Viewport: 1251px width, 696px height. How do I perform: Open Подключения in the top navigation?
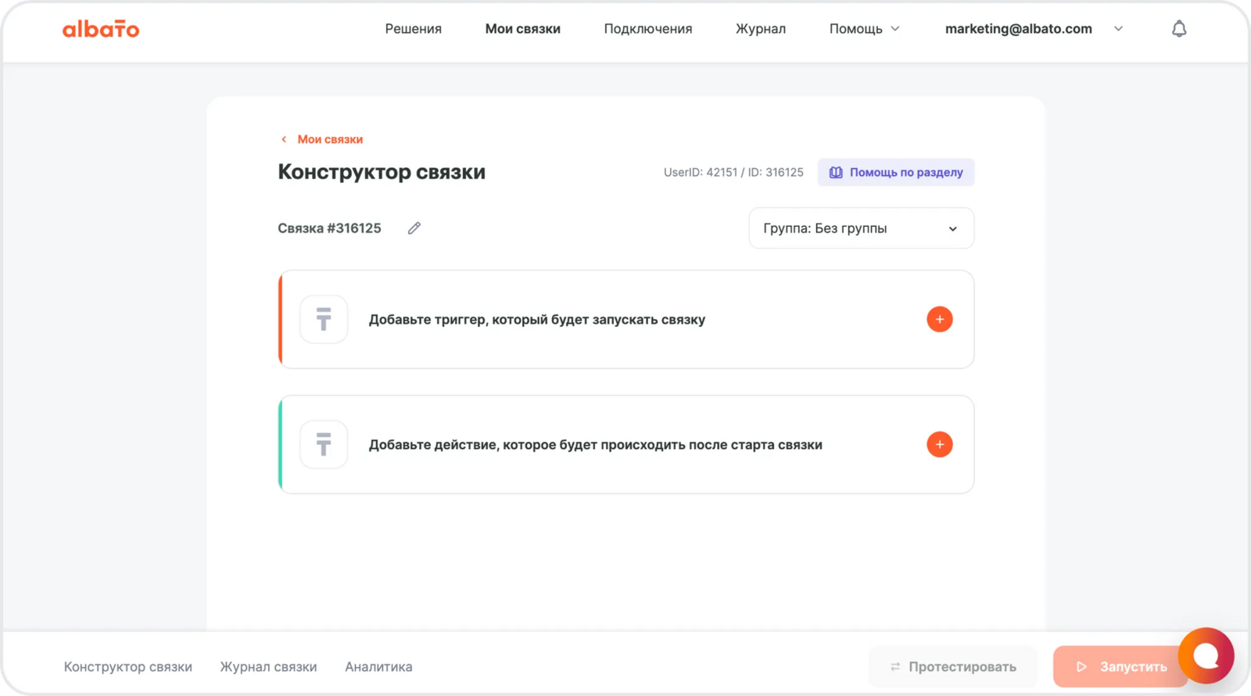(647, 29)
